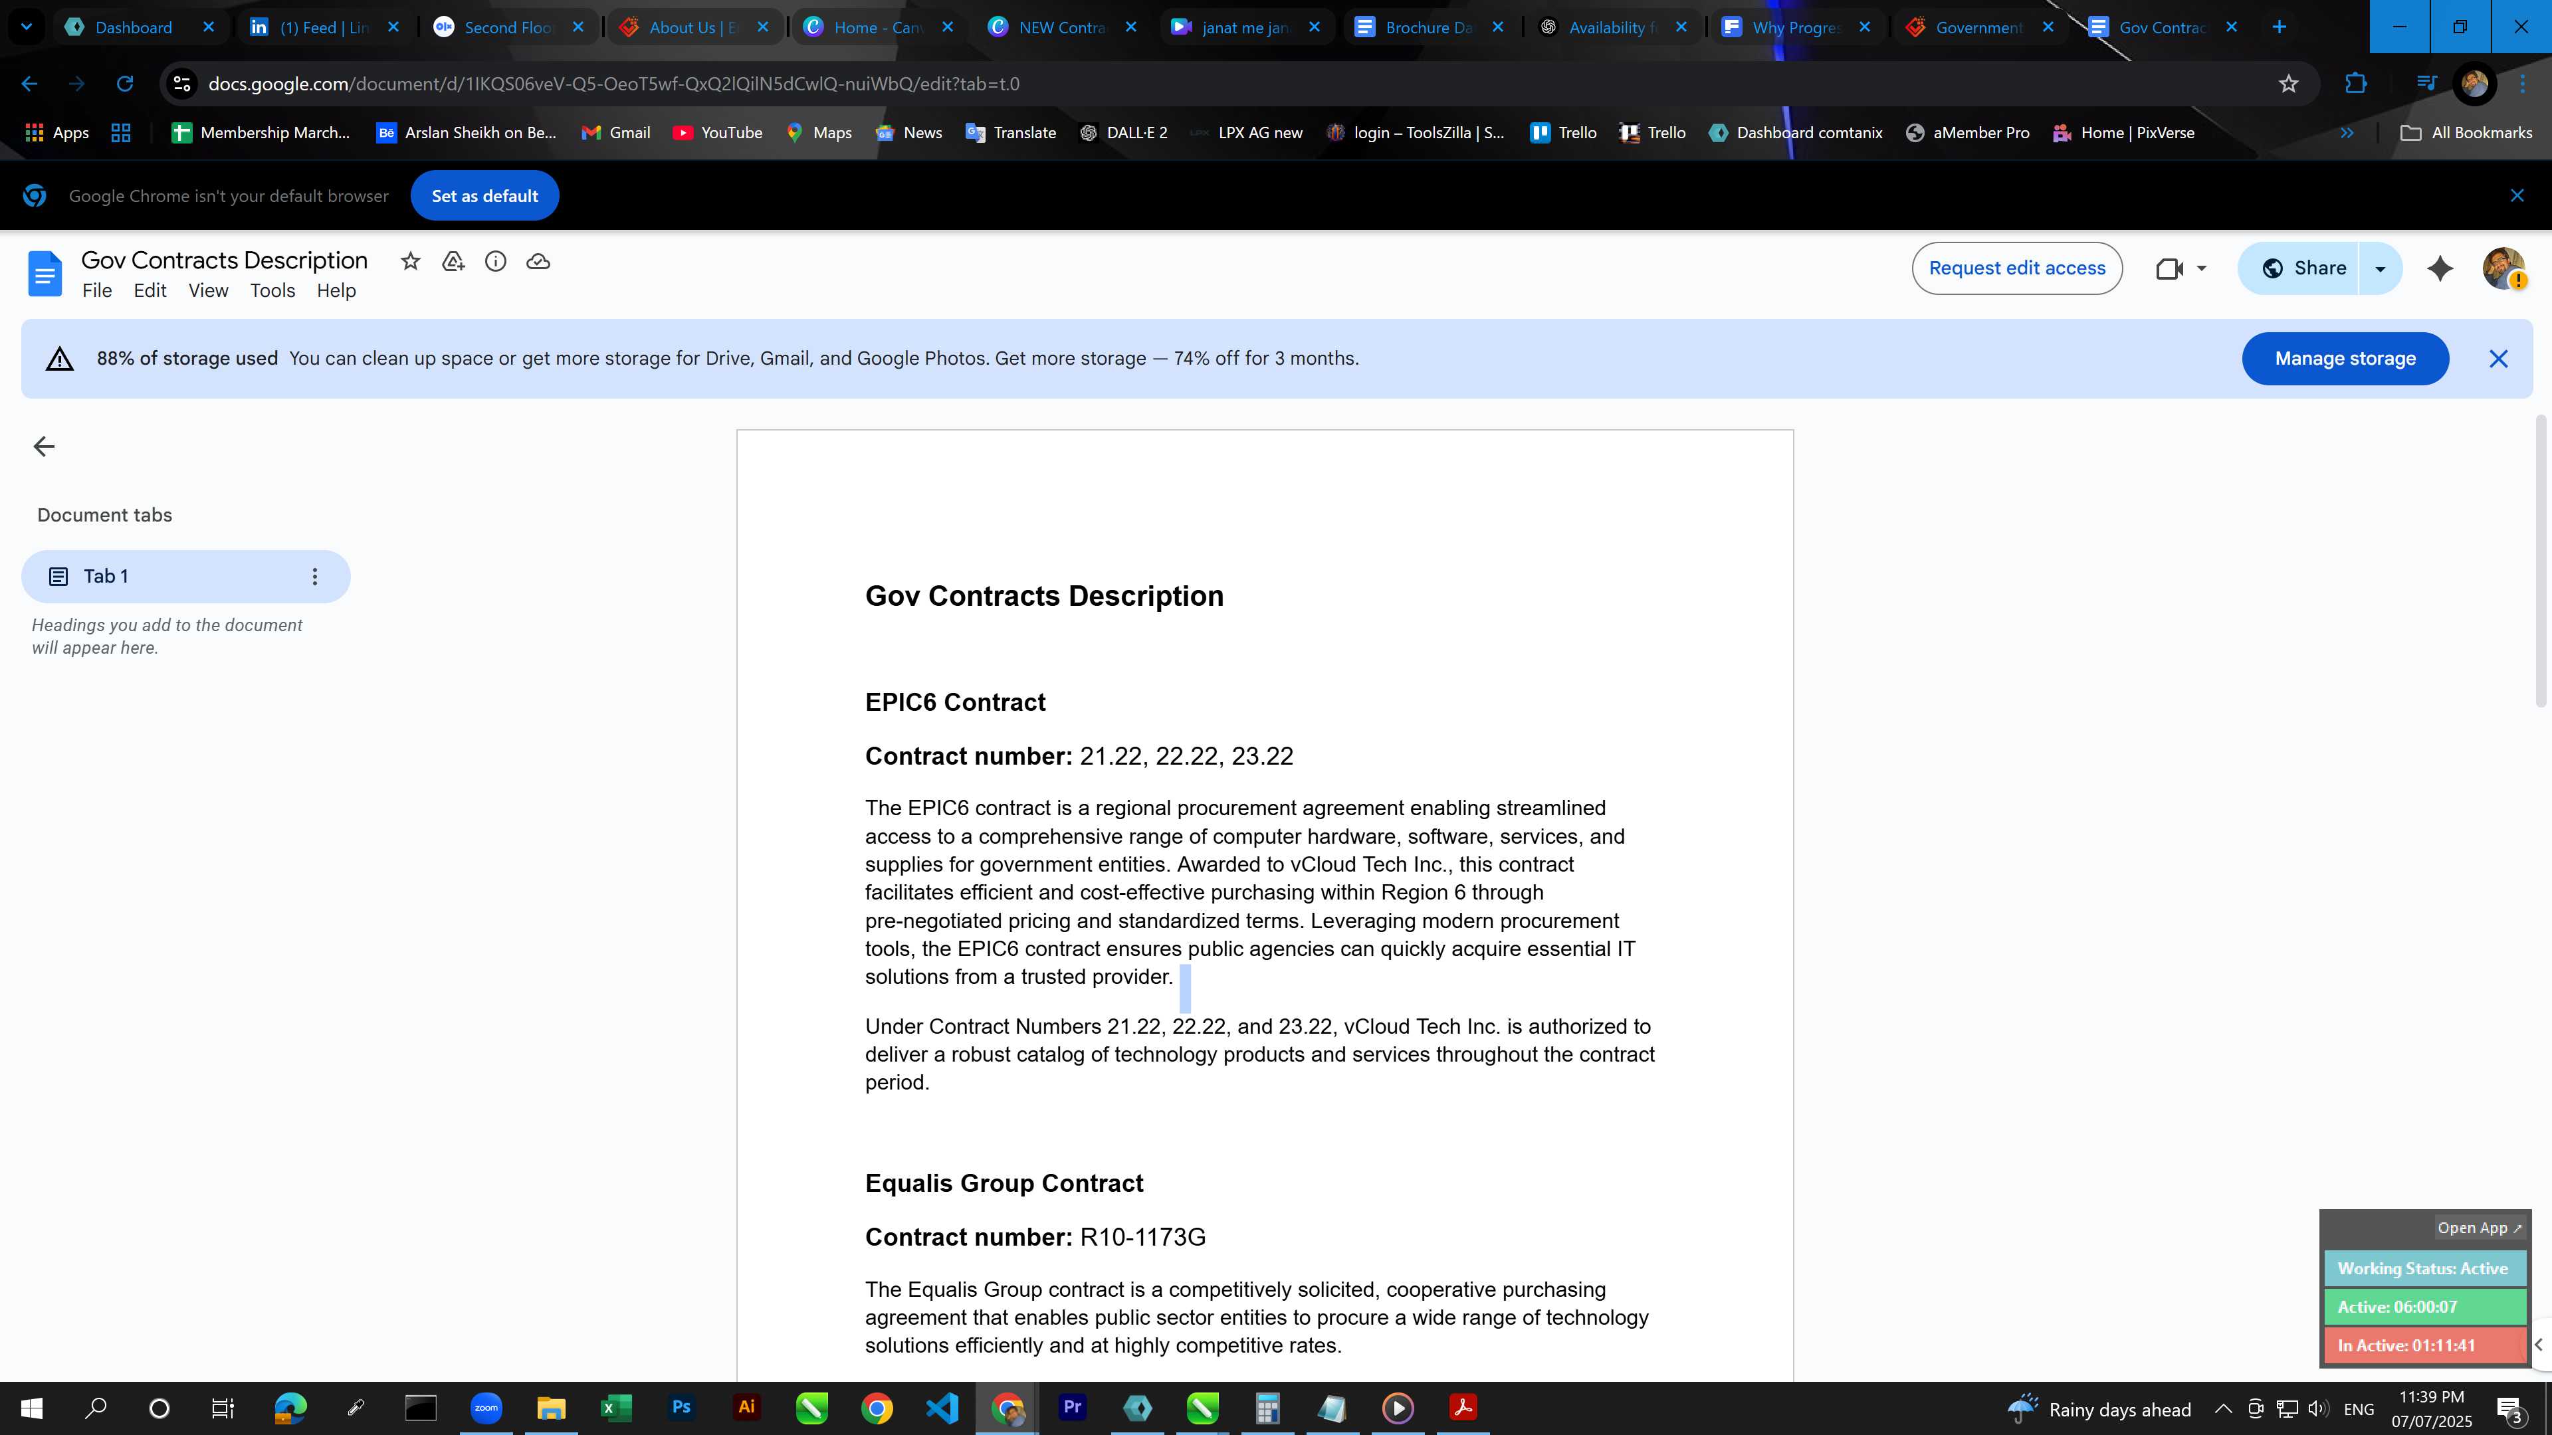2552x1435 pixels.
Task: Dismiss the default browser notice
Action: (2517, 196)
